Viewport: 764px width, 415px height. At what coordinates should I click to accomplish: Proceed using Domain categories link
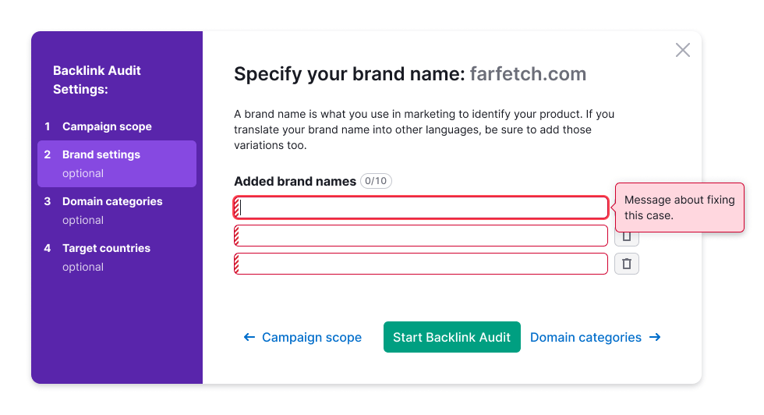585,338
